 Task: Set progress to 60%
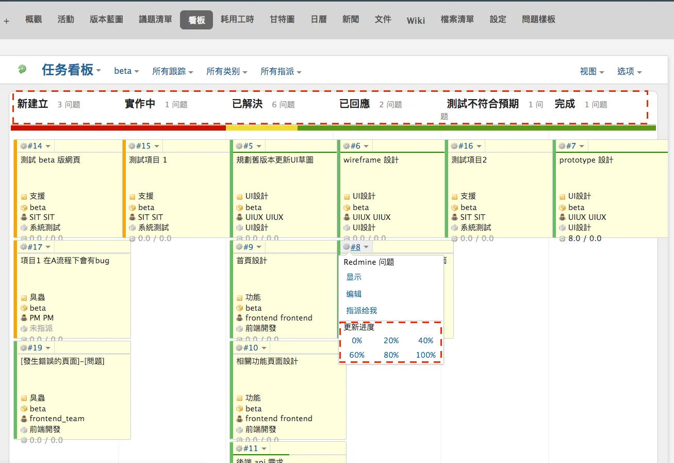point(357,355)
